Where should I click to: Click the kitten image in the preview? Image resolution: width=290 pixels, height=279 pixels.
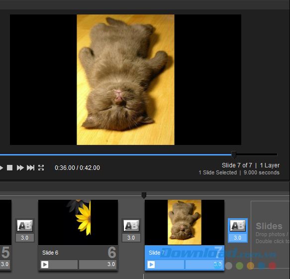(125, 80)
